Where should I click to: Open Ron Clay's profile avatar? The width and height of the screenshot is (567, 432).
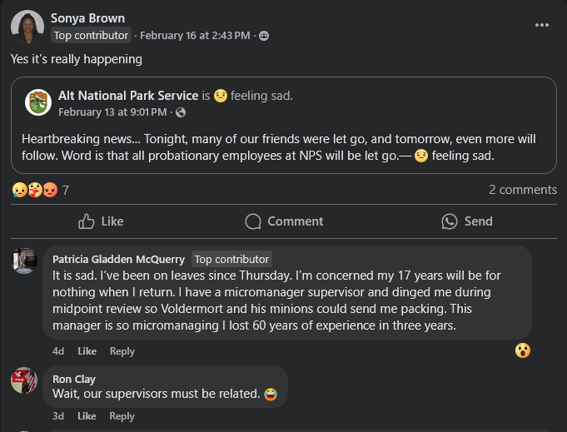pyautogui.click(x=24, y=380)
